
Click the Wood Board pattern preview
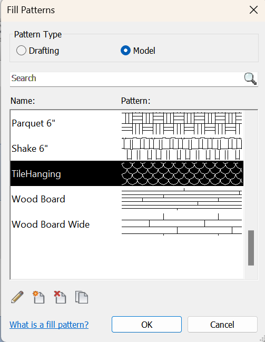[182, 199]
